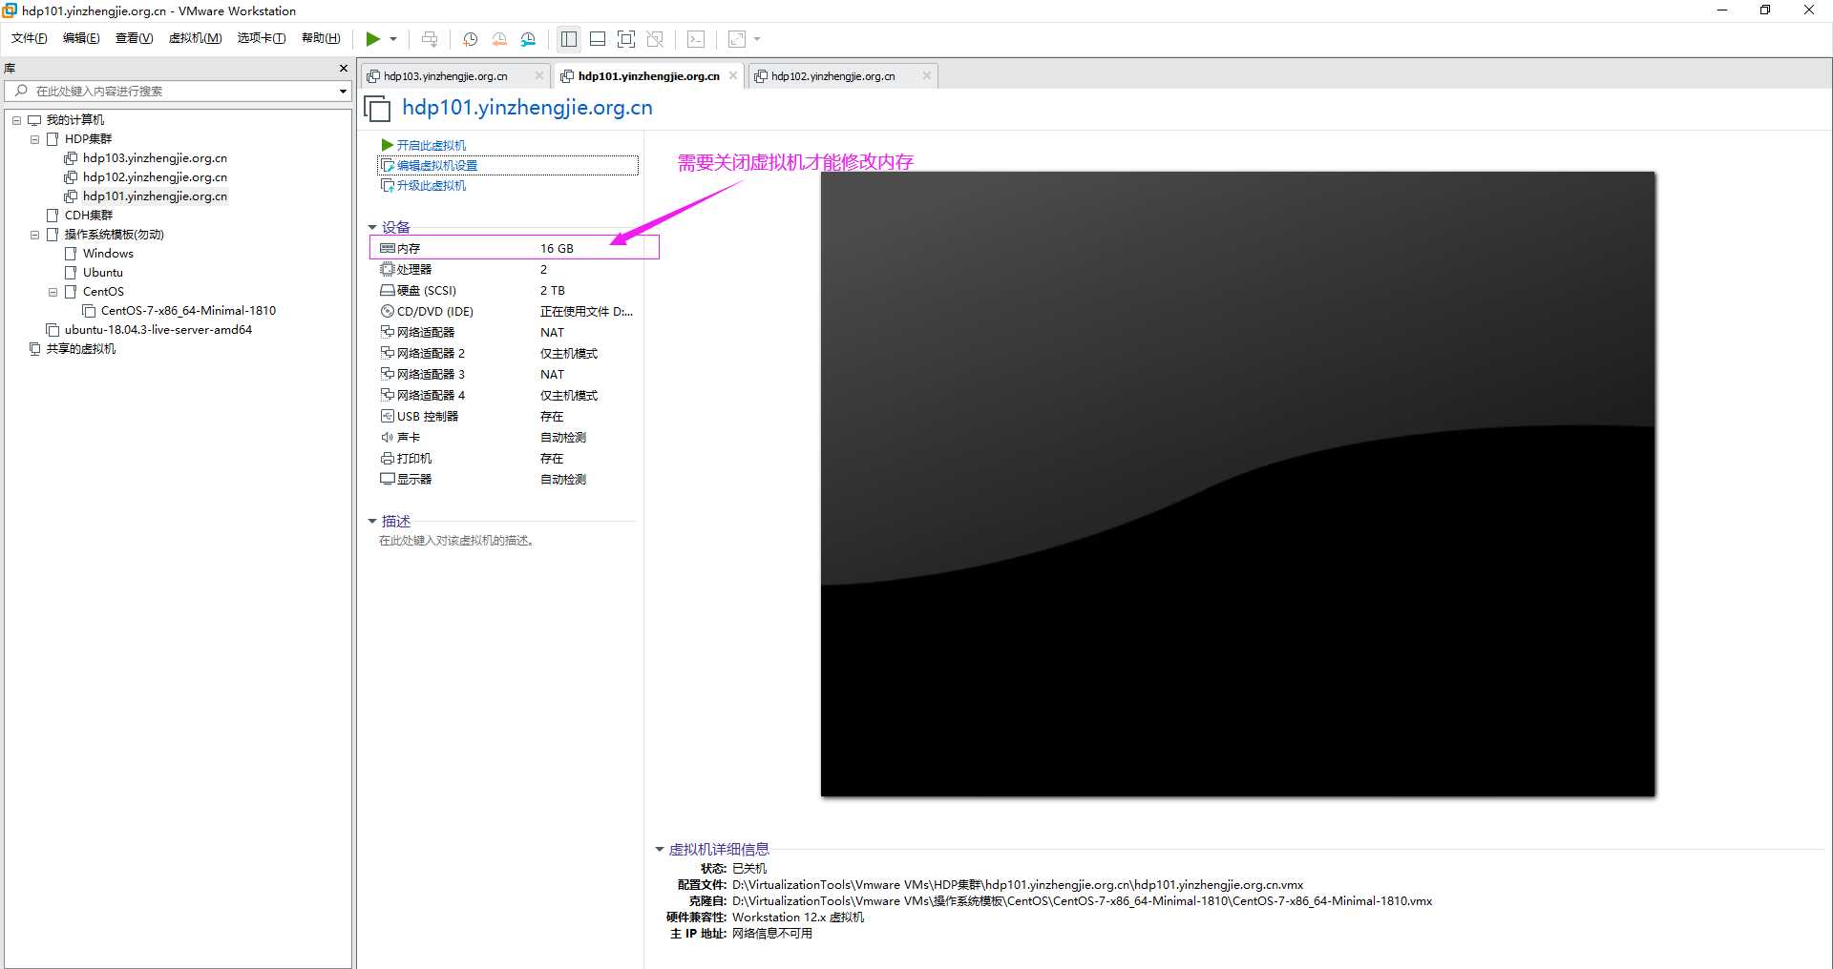Open the 选项卡(T) menu
The width and height of the screenshot is (1833, 969).
pos(262,38)
